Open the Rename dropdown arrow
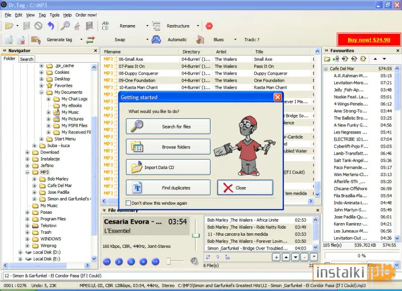This screenshot has height=291, width=402. (147, 26)
